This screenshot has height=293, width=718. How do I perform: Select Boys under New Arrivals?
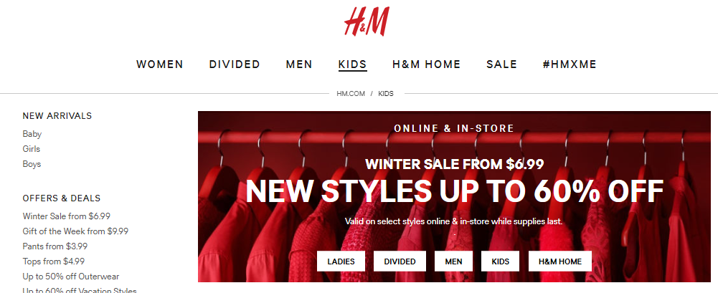[x=32, y=164]
